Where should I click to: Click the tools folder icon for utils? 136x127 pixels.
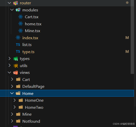16,66
